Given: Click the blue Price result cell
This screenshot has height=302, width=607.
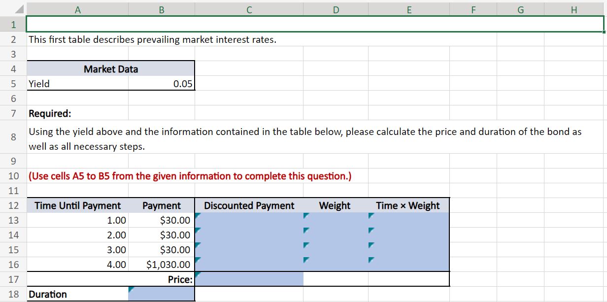Looking at the screenshot, I should pos(249,279).
